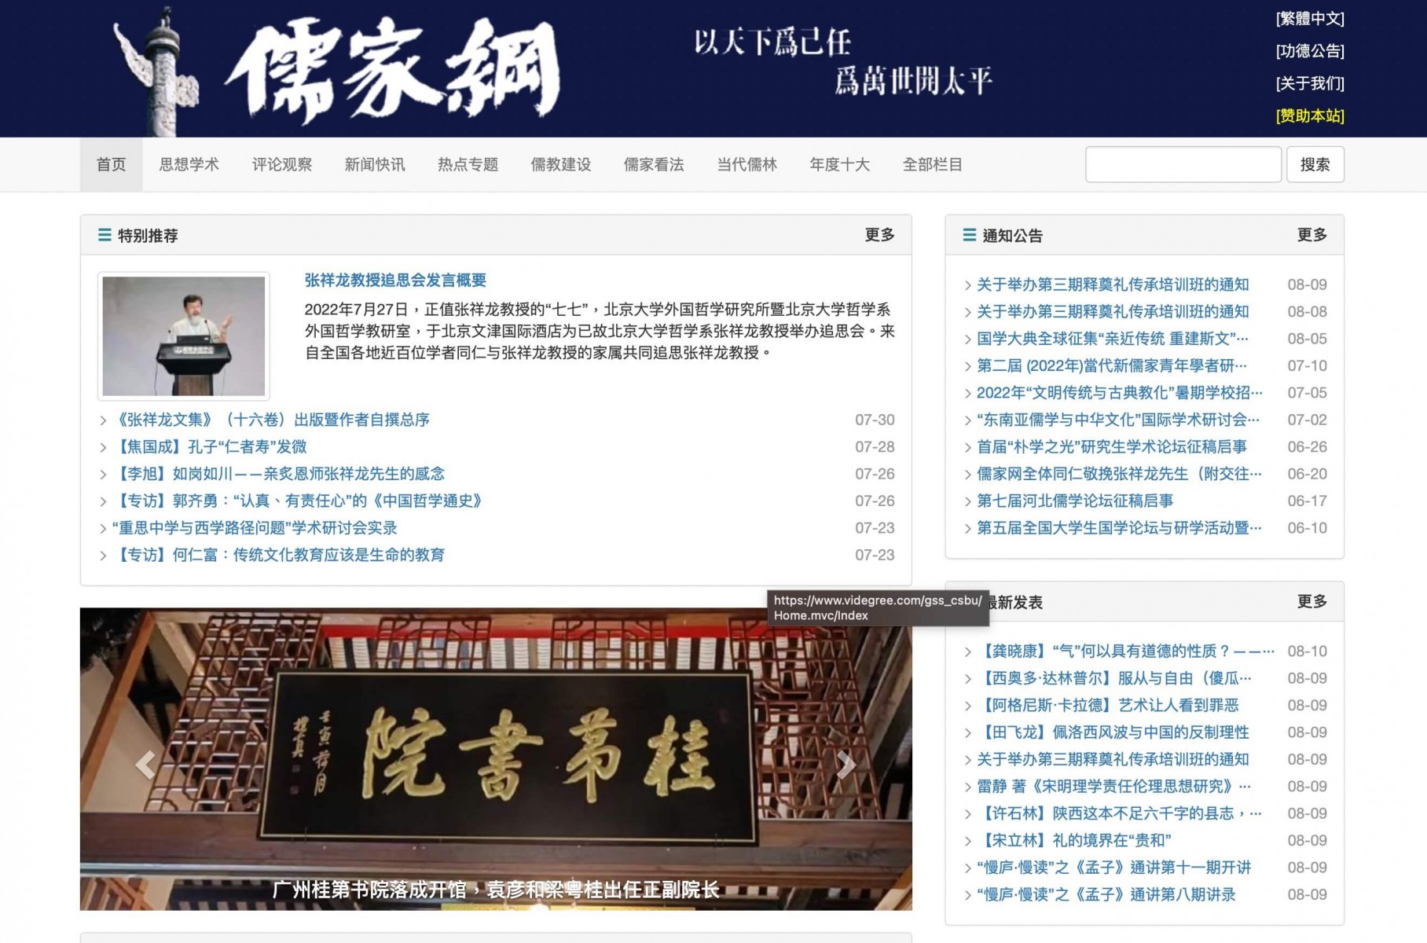1427x943 pixels.
Task: Open 张祥龙教授追思会发言概要 article title
Action: point(395,281)
